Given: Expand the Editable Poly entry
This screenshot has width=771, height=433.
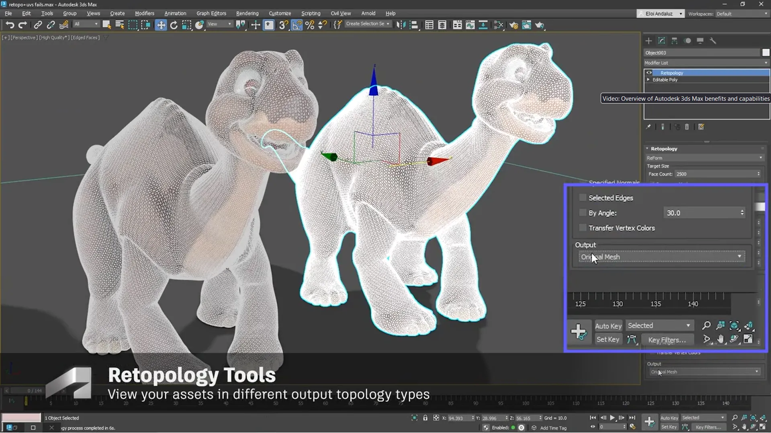Looking at the screenshot, I should [648, 79].
